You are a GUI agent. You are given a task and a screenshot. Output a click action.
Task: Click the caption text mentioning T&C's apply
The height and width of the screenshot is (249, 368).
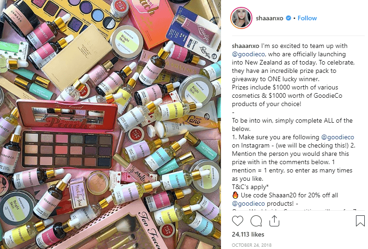click(x=250, y=187)
